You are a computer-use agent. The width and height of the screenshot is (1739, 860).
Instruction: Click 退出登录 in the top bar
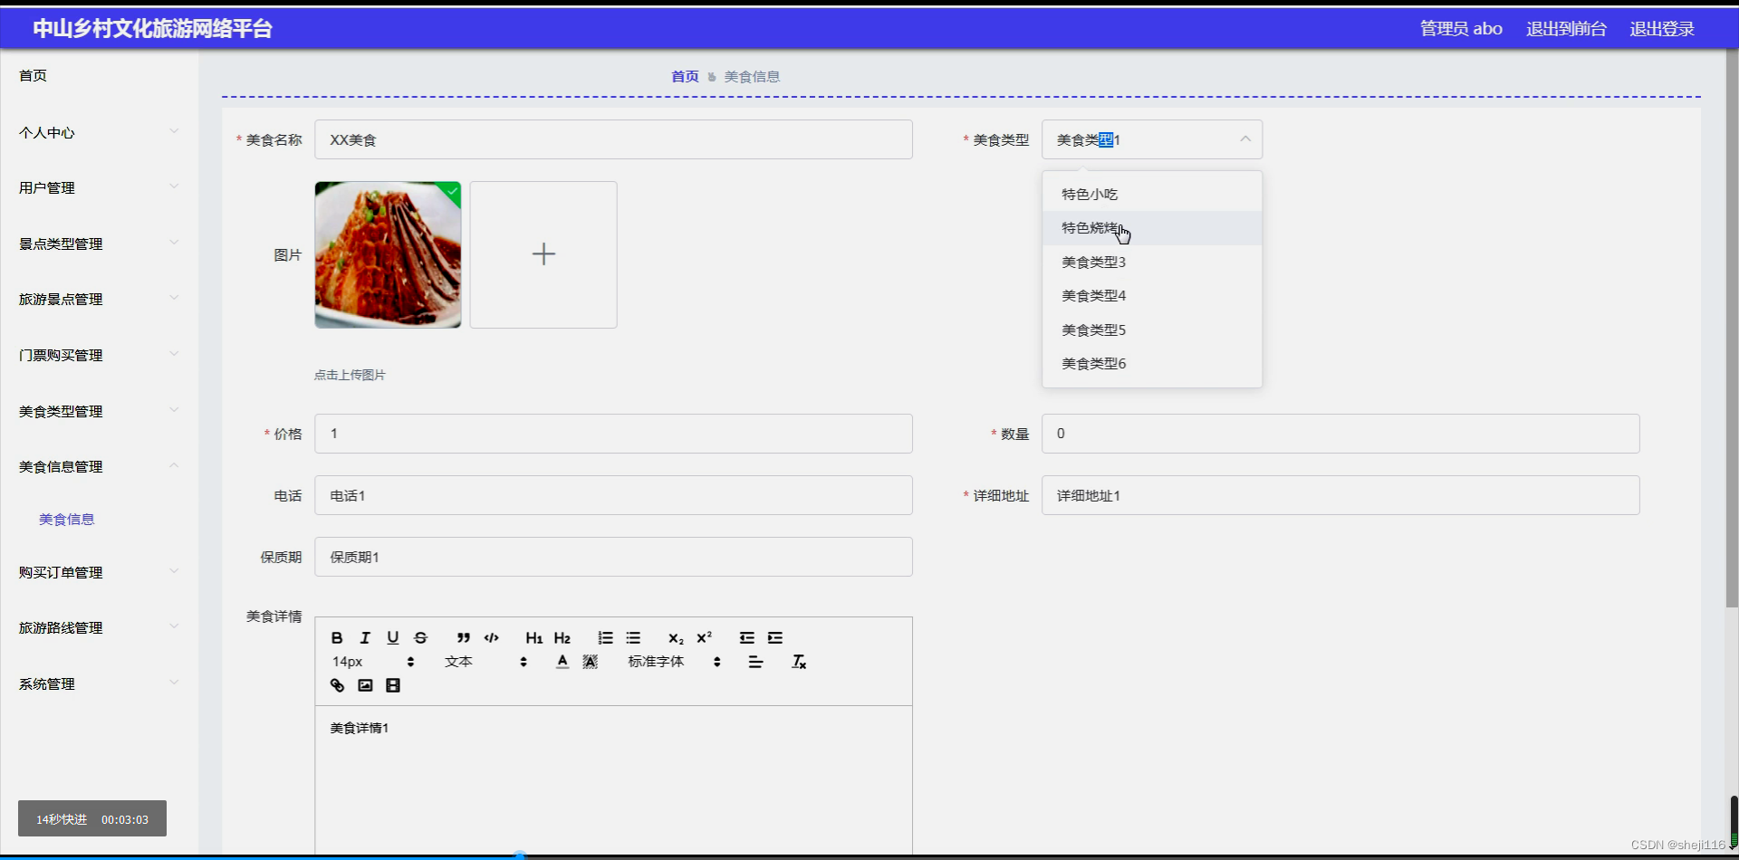pyautogui.click(x=1661, y=28)
